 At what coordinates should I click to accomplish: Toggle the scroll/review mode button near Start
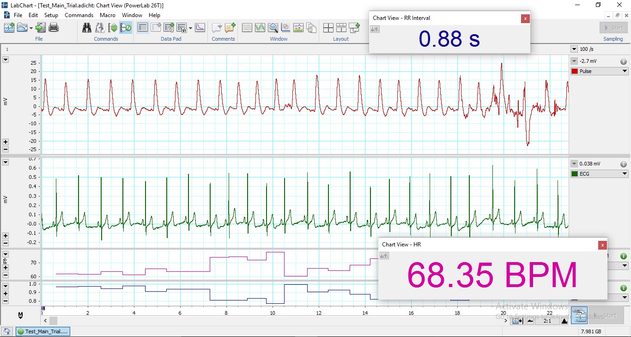point(579,315)
